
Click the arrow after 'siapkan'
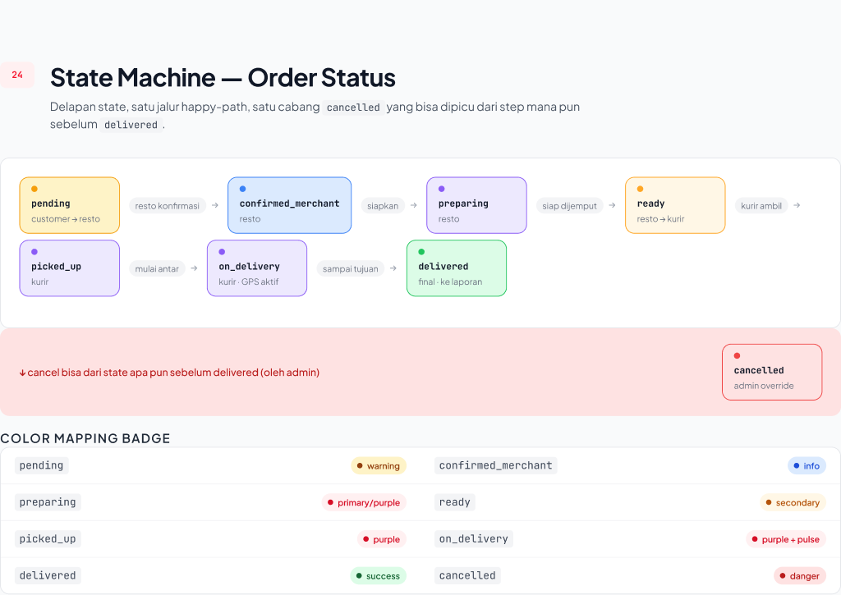[x=414, y=205]
